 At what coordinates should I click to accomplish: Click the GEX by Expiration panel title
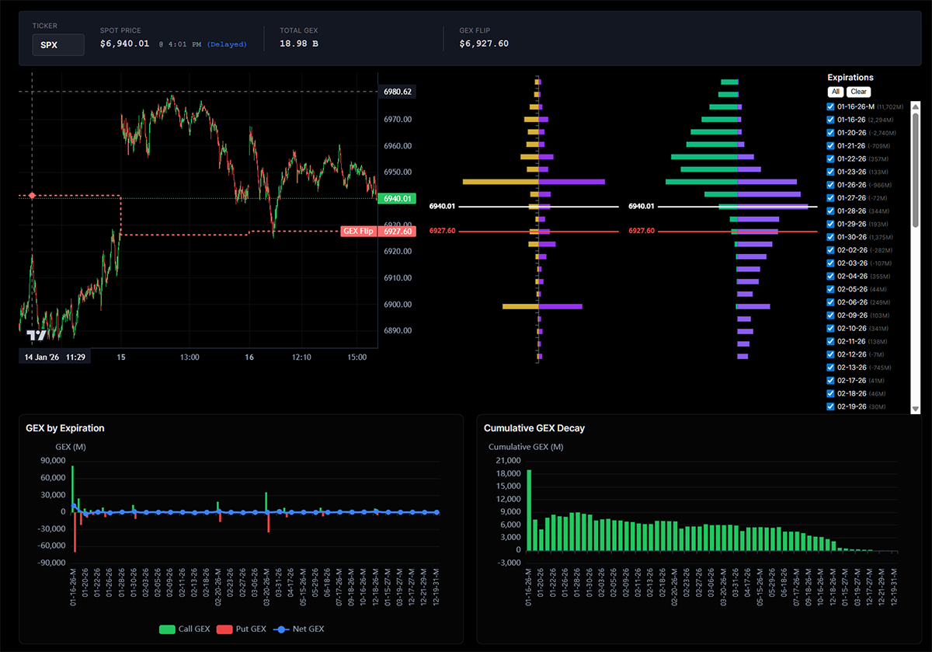coord(65,428)
